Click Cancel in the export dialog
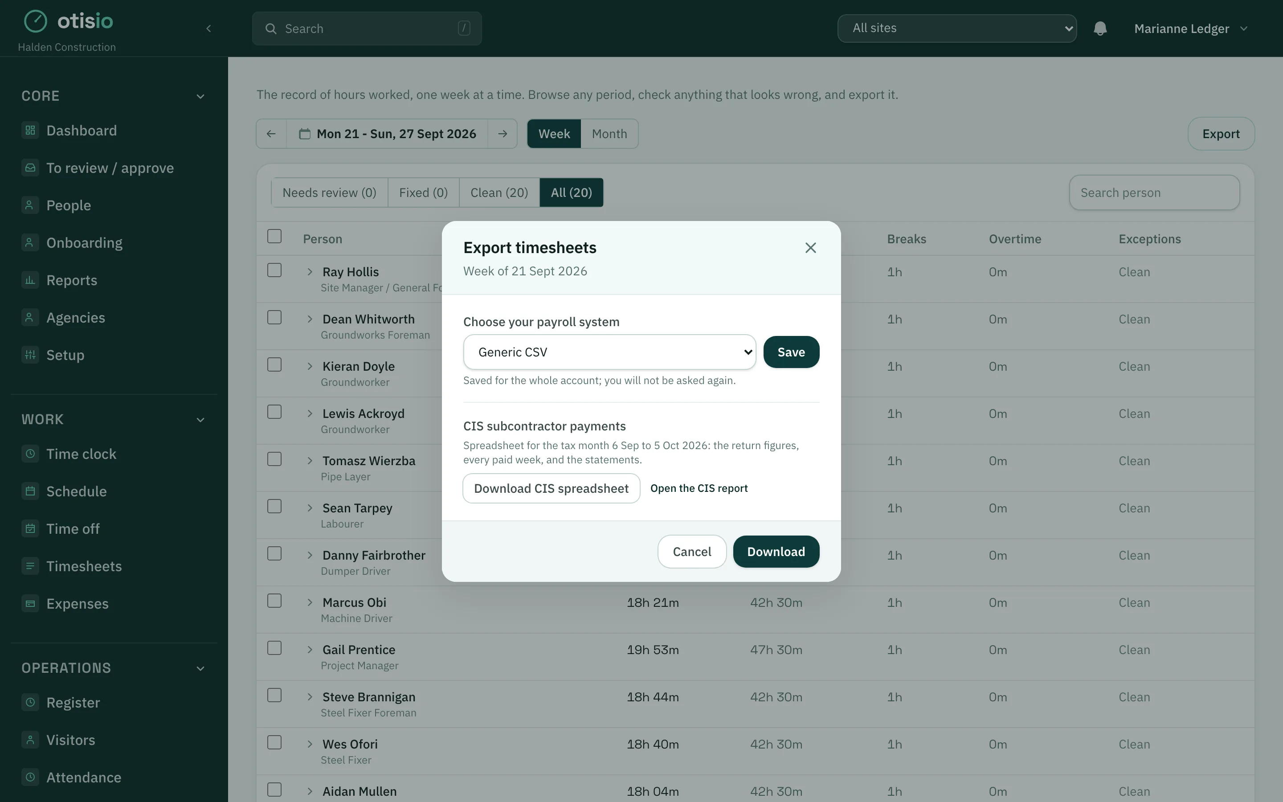The width and height of the screenshot is (1283, 802). click(692, 552)
